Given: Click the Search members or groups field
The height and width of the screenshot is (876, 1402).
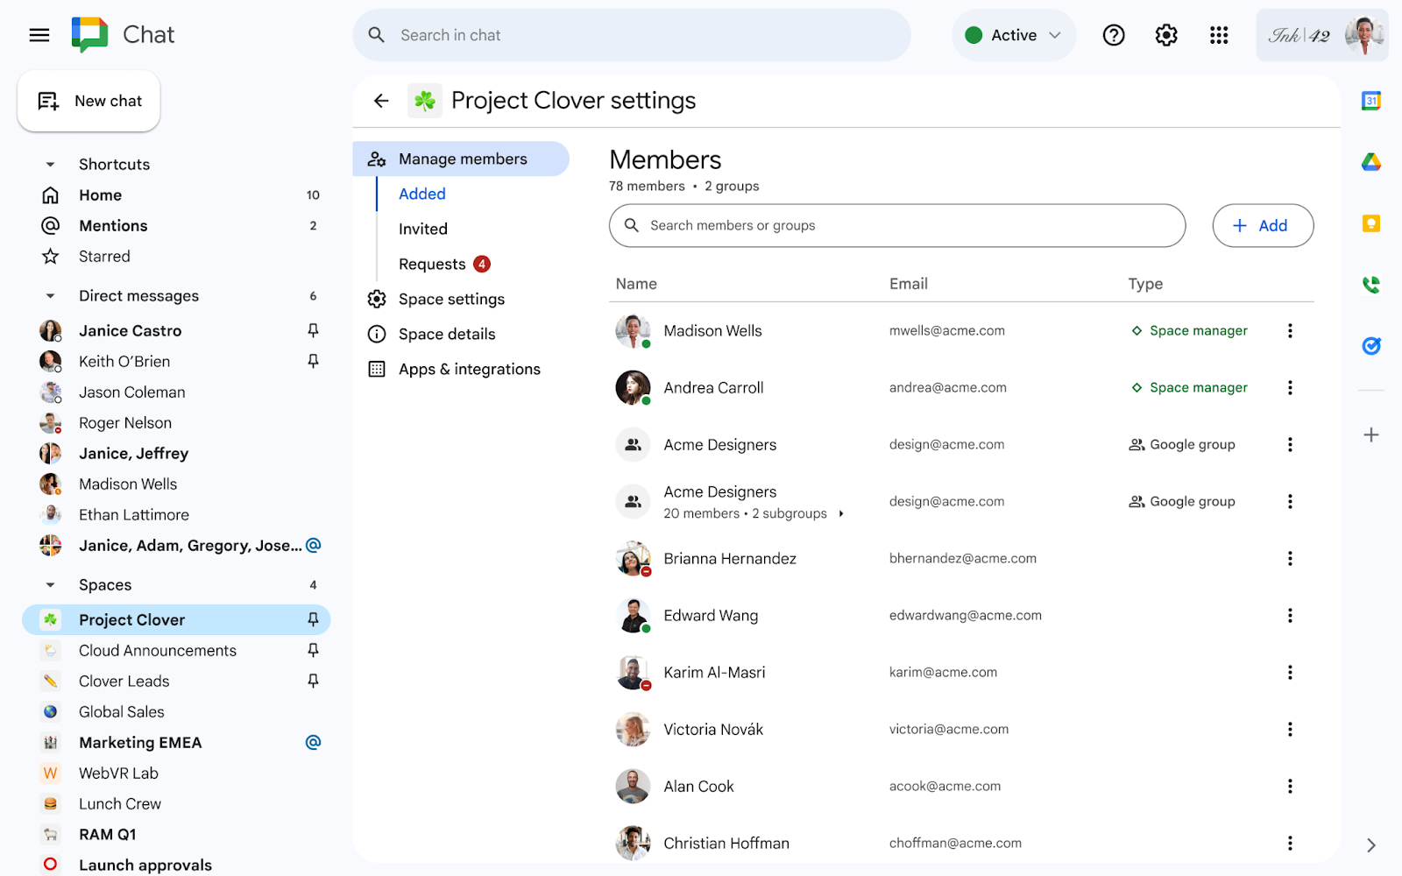Looking at the screenshot, I should (897, 226).
